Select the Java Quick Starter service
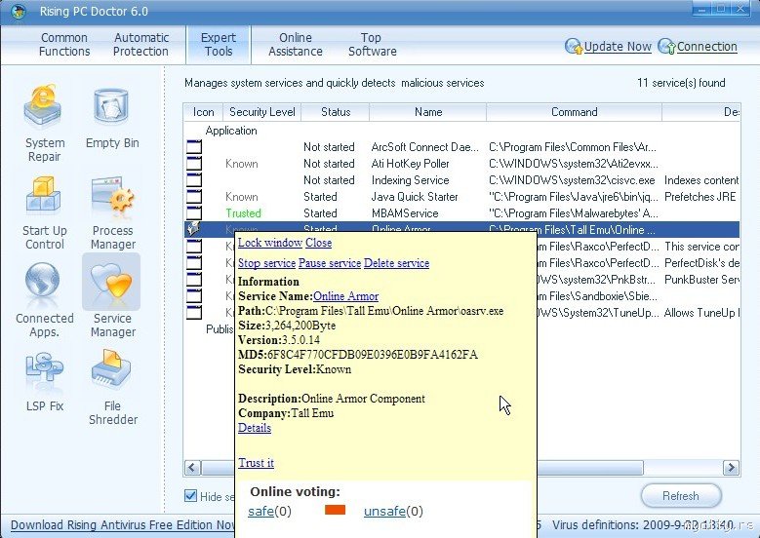The image size is (760, 538). [461, 196]
